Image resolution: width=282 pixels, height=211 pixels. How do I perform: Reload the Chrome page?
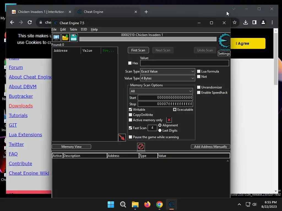pyautogui.click(x=30, y=22)
